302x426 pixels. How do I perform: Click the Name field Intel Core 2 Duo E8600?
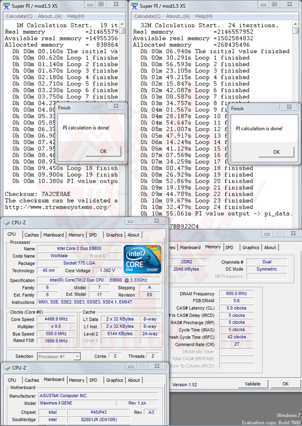tap(79, 248)
